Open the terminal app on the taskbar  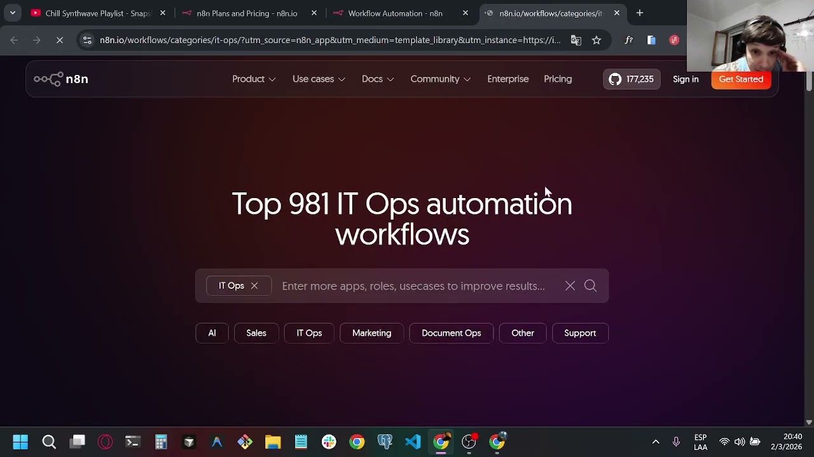[x=132, y=442]
